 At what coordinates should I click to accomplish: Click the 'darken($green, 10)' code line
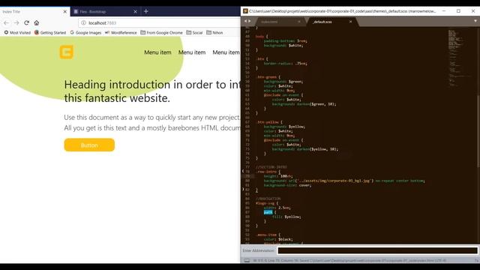[304, 104]
